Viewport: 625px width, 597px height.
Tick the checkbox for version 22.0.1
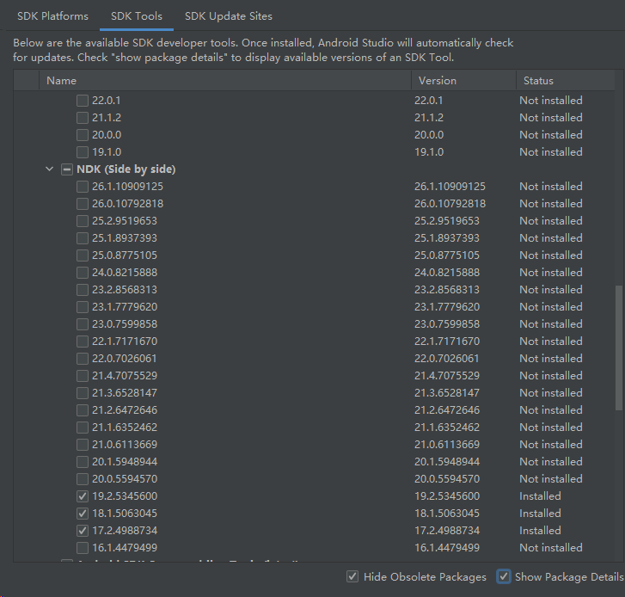tap(83, 101)
